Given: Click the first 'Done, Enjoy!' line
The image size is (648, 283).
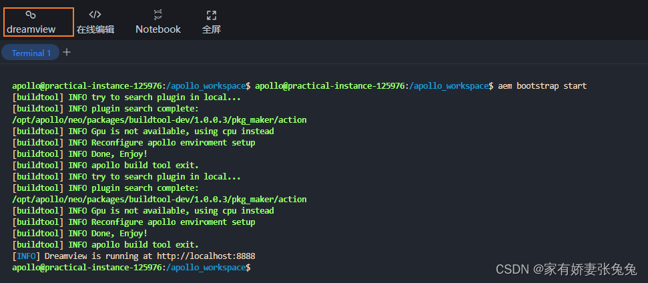Looking at the screenshot, I should 80,154.
